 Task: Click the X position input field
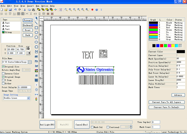coord(11,49)
